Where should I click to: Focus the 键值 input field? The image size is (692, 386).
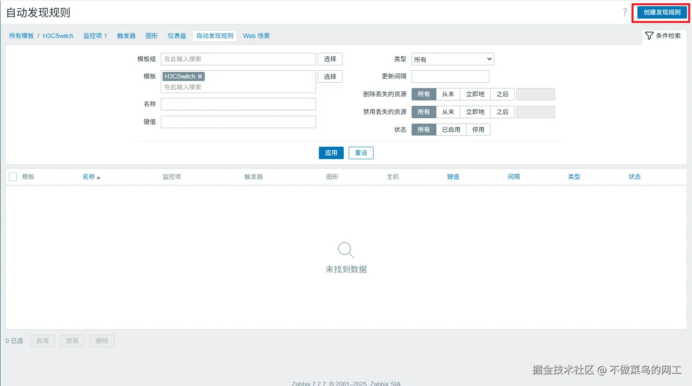pyautogui.click(x=238, y=122)
